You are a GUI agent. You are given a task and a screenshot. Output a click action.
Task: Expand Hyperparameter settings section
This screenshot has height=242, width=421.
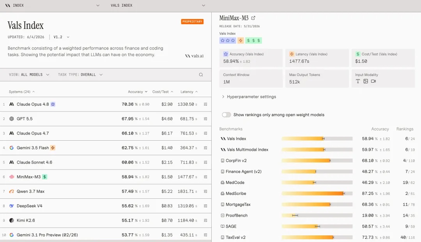(249, 97)
